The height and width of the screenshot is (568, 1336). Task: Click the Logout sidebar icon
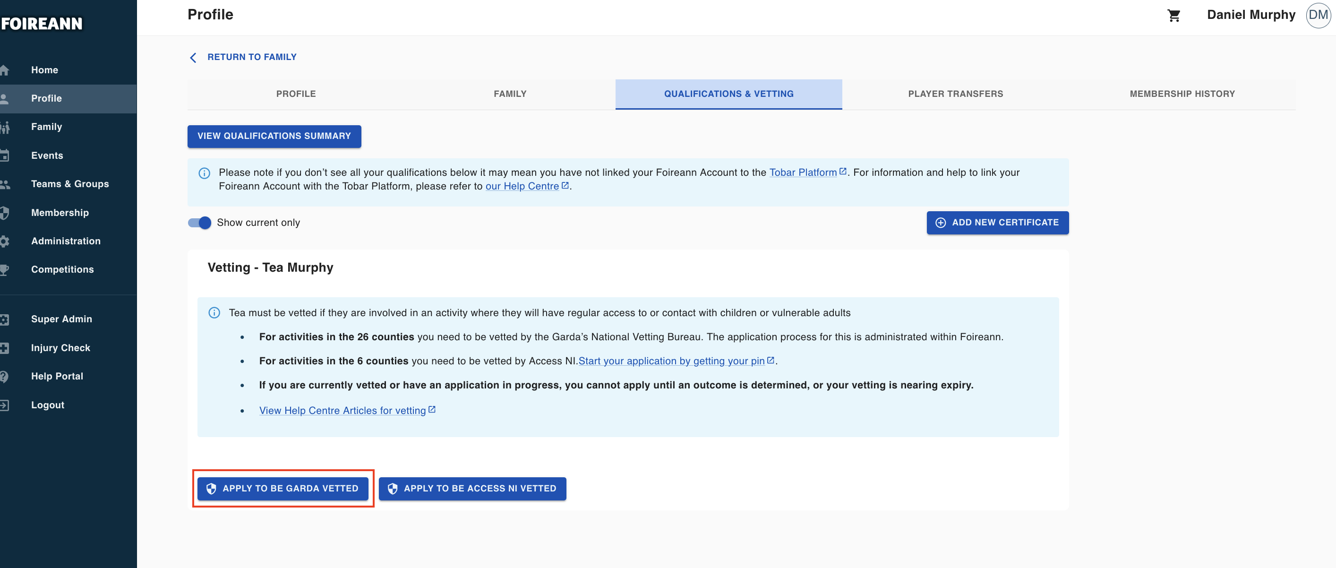click(x=5, y=405)
